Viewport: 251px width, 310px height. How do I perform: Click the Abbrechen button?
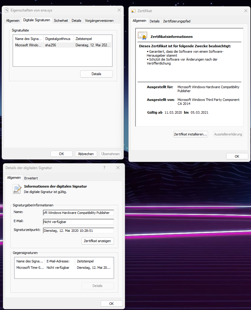(x=86, y=154)
